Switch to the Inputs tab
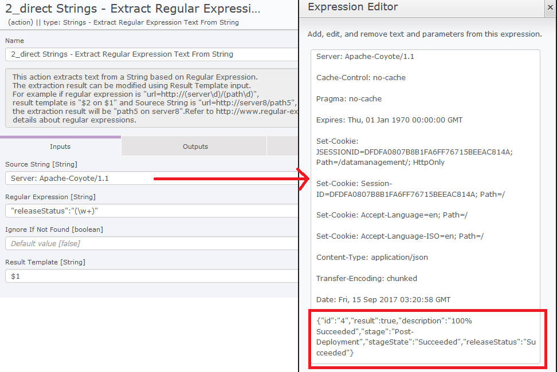 (x=60, y=146)
